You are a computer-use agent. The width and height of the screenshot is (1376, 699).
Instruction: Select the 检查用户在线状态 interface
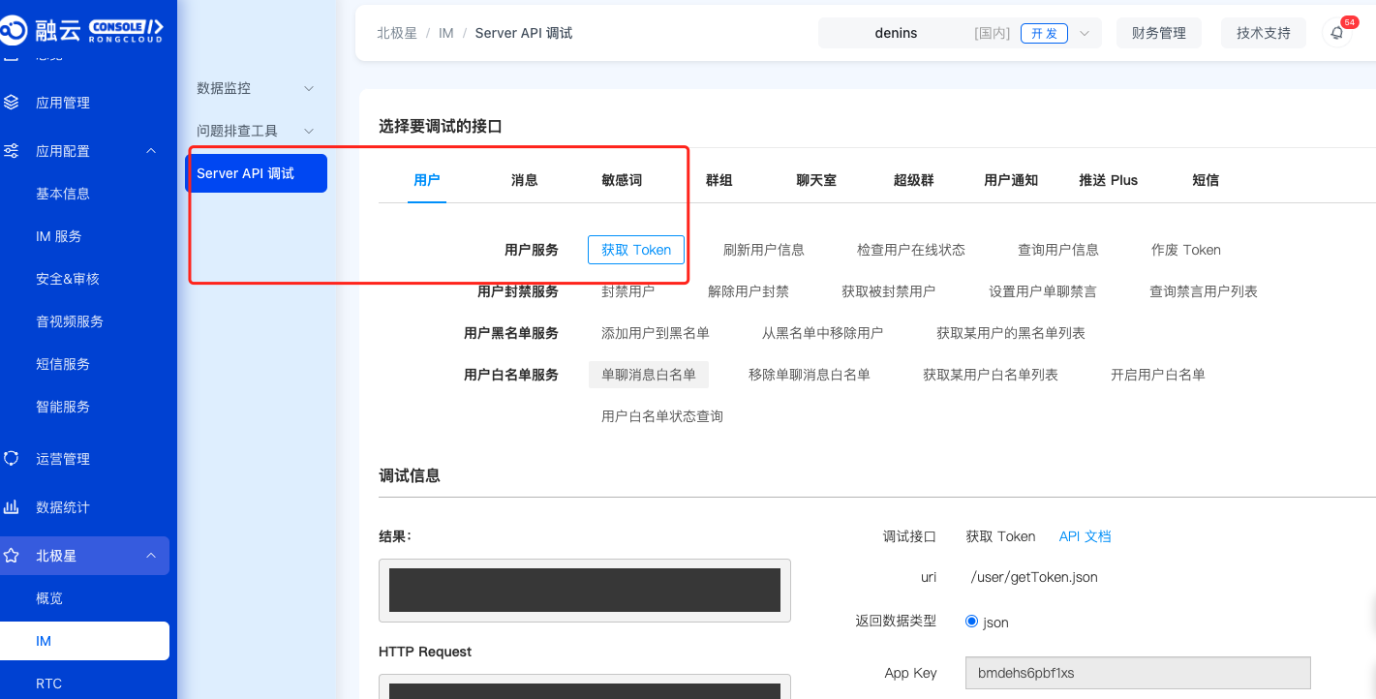click(x=911, y=250)
